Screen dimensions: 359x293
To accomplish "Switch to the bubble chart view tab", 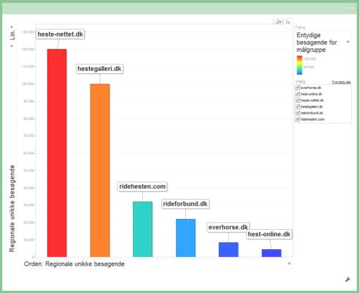I will click(x=279, y=22).
